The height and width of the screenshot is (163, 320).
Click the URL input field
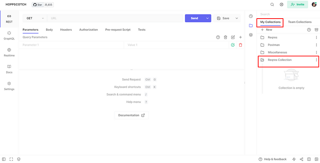click(115, 18)
